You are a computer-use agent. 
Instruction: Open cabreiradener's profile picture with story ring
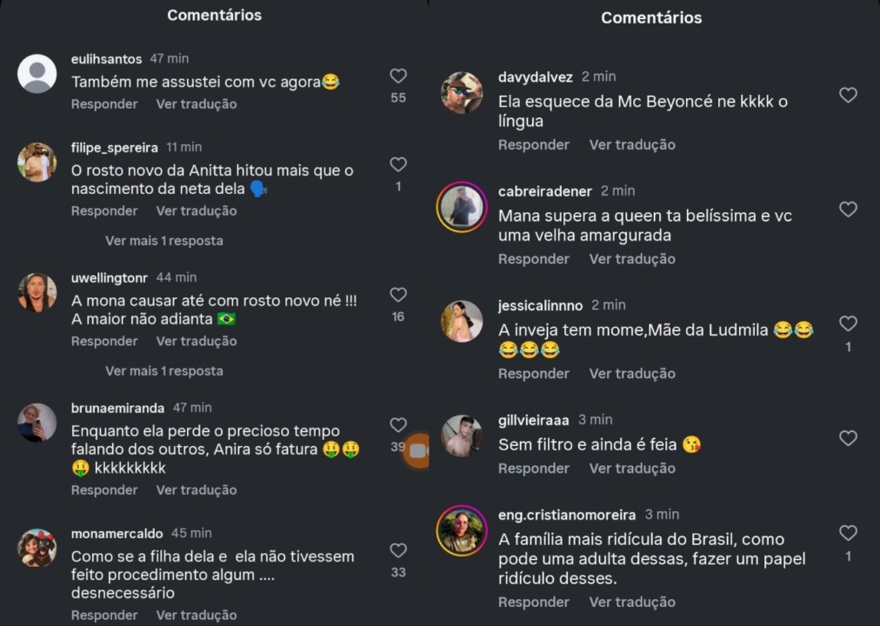point(462,207)
